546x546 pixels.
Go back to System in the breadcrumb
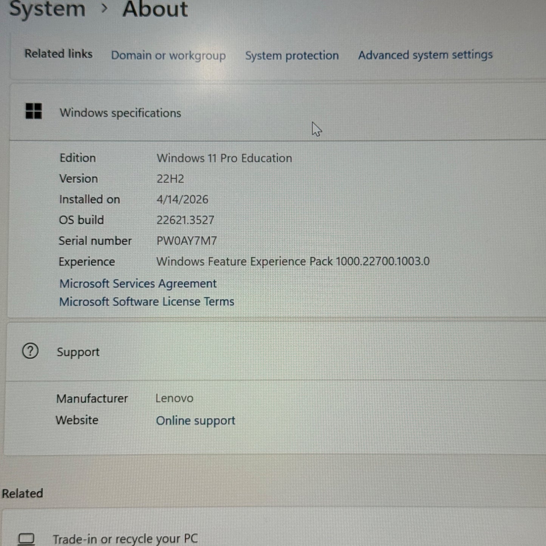pyautogui.click(x=47, y=9)
